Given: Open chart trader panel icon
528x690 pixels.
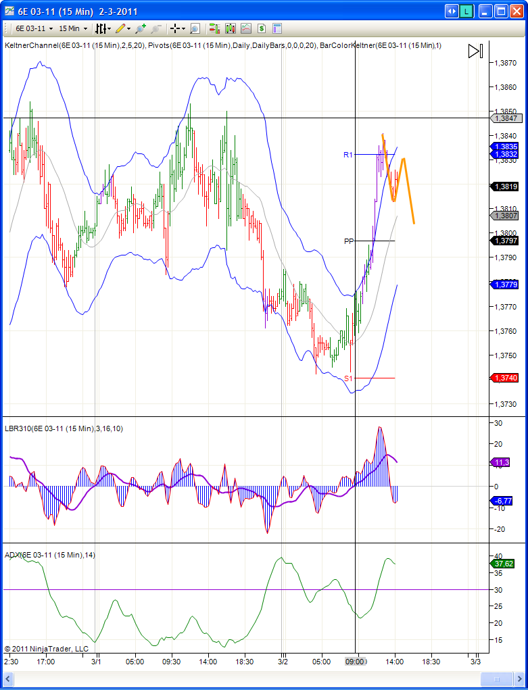Looking at the screenshot, I should coord(214,28).
